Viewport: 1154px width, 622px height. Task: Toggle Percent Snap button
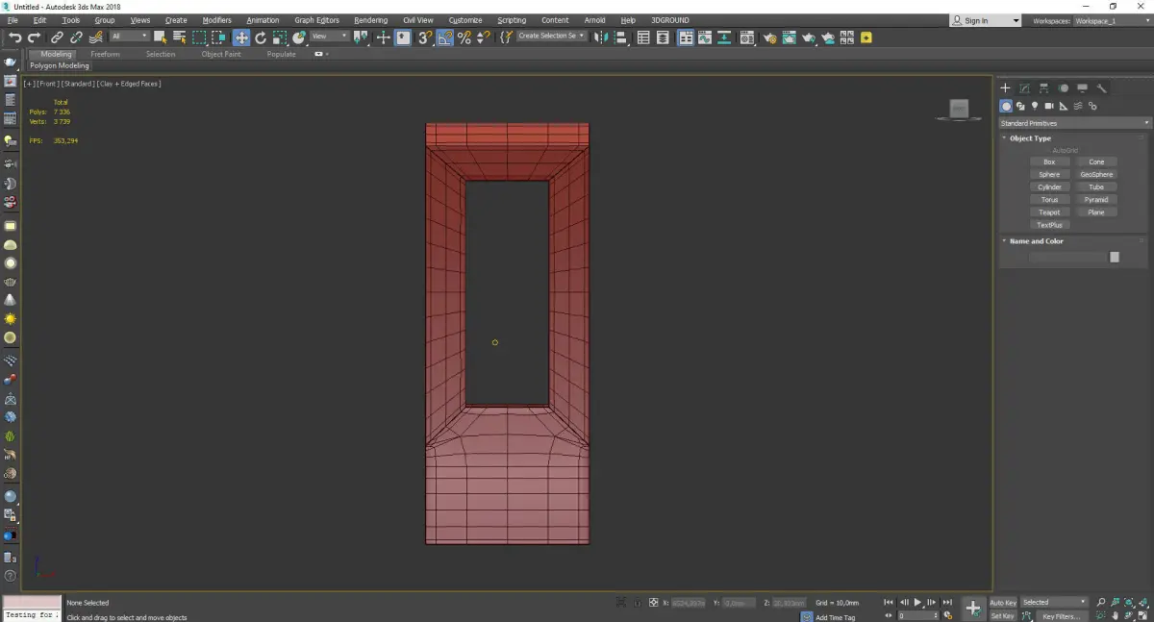(x=464, y=37)
